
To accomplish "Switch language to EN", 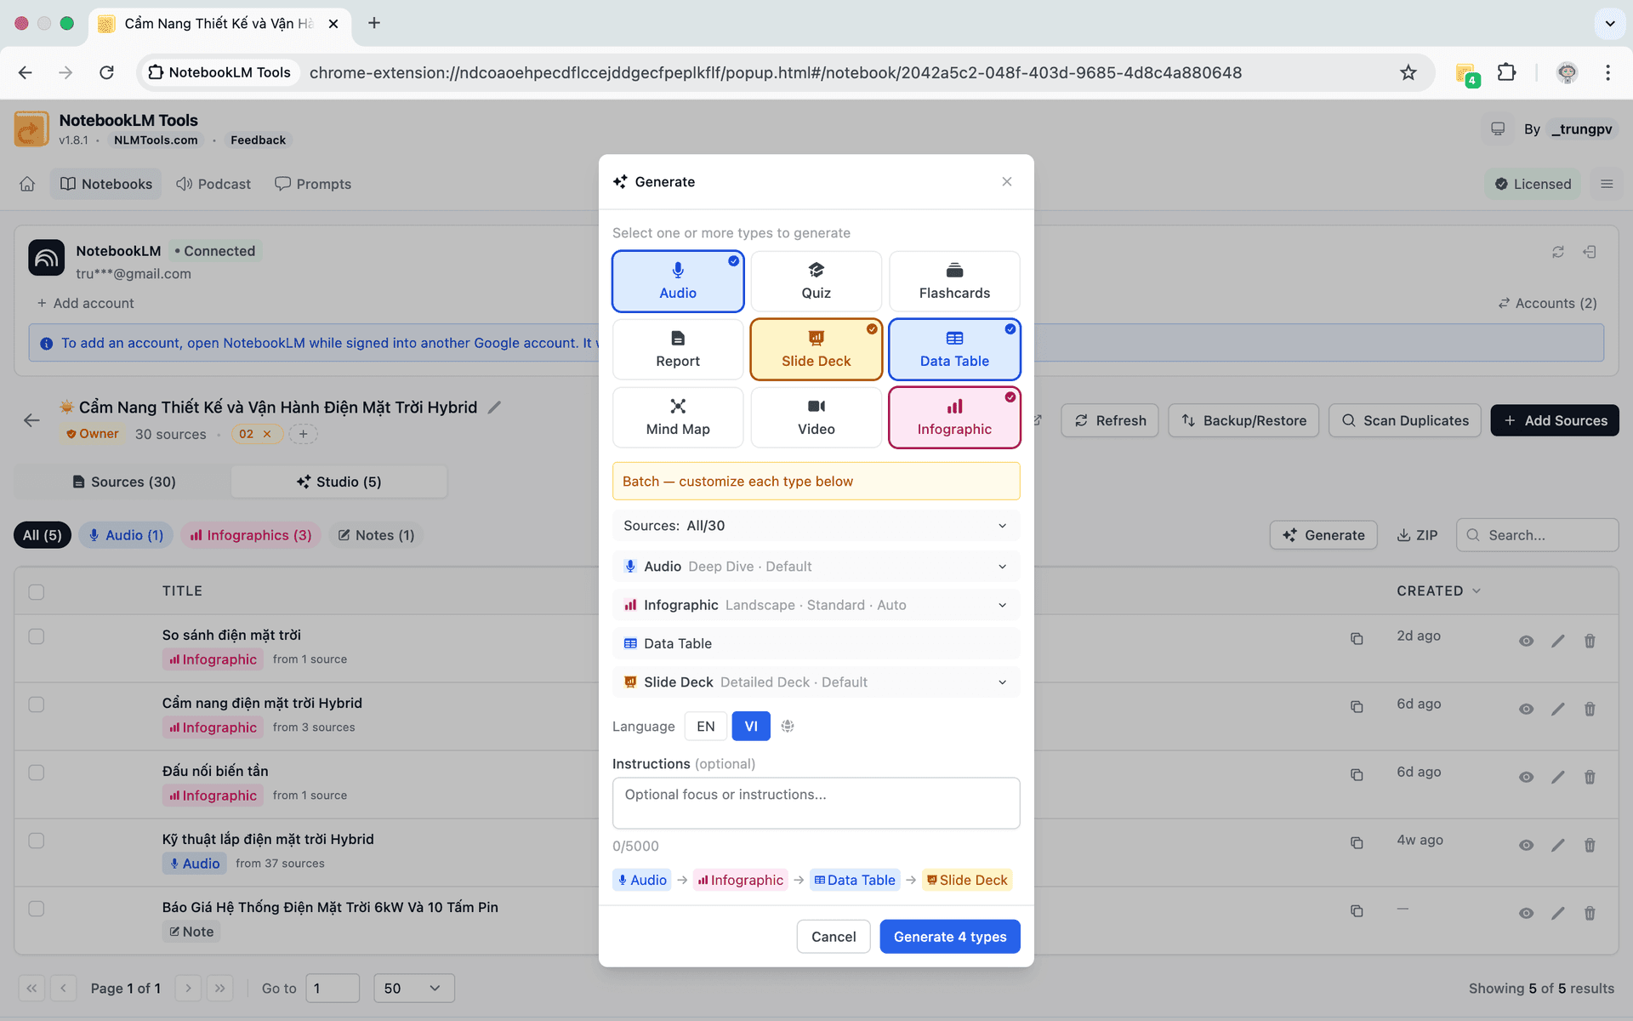I will click(x=705, y=726).
